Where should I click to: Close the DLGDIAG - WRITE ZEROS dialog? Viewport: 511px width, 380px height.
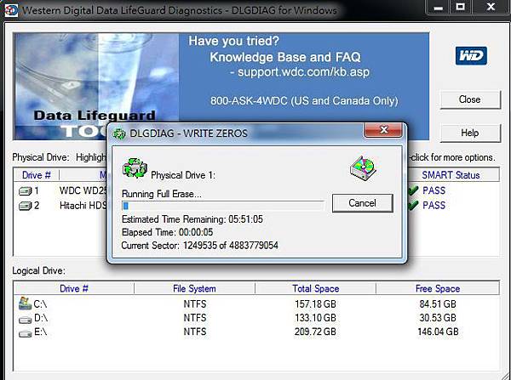coord(383,130)
